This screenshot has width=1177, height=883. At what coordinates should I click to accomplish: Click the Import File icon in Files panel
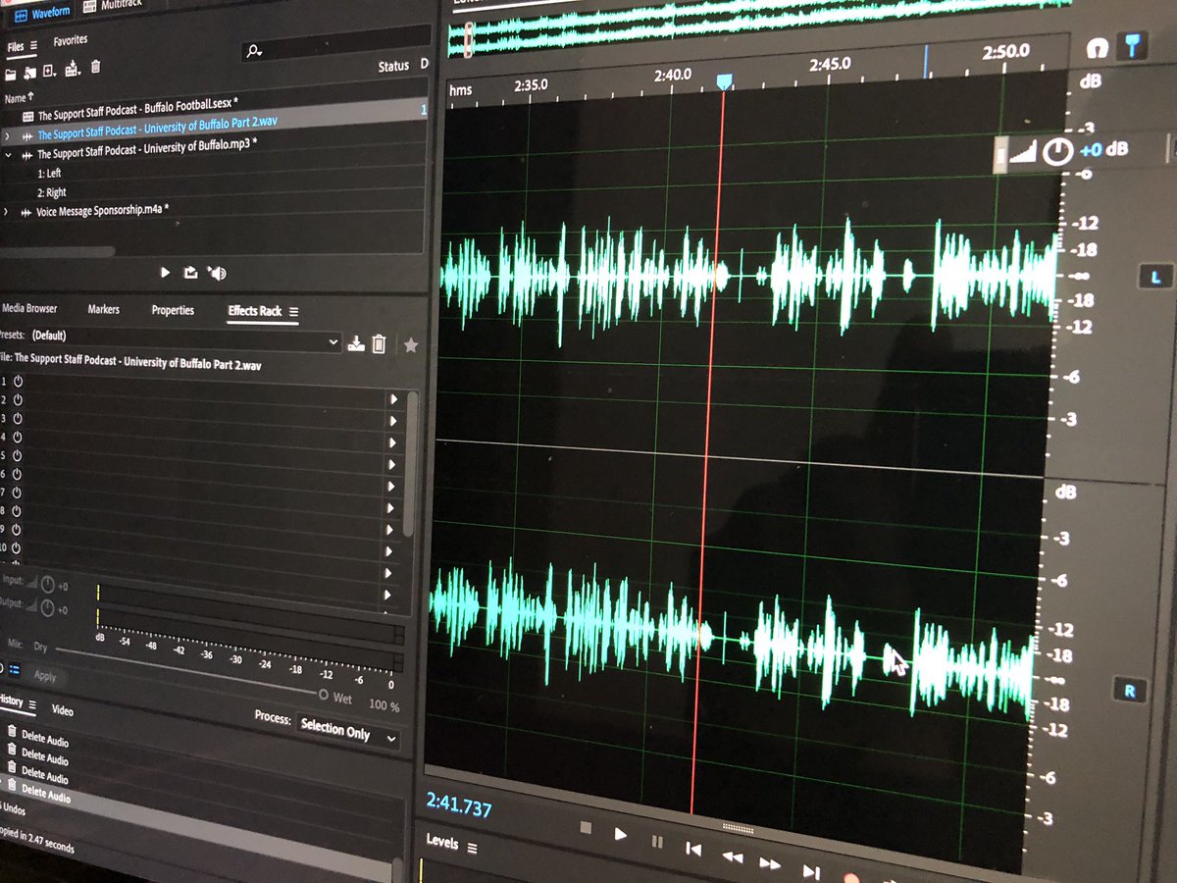30,73
